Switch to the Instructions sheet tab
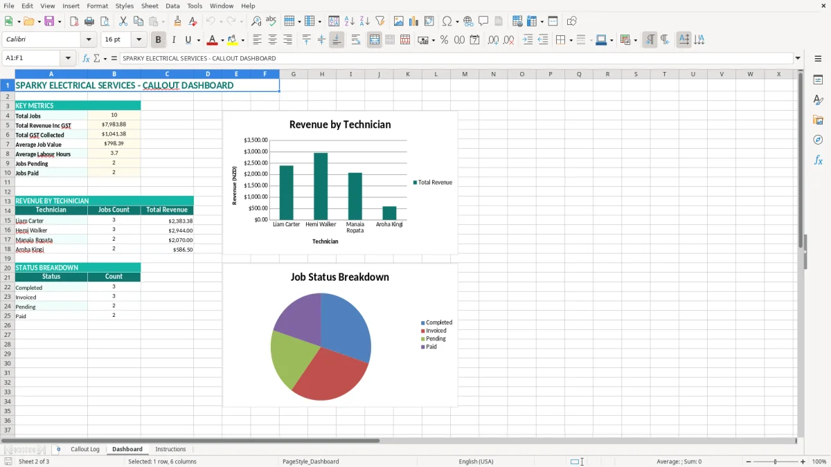This screenshot has height=467, width=831. click(x=170, y=449)
